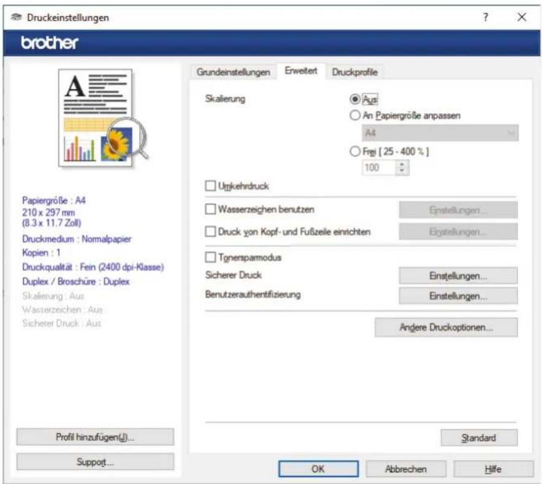Select the Erweitert tab
The image size is (542, 484).
click(300, 71)
